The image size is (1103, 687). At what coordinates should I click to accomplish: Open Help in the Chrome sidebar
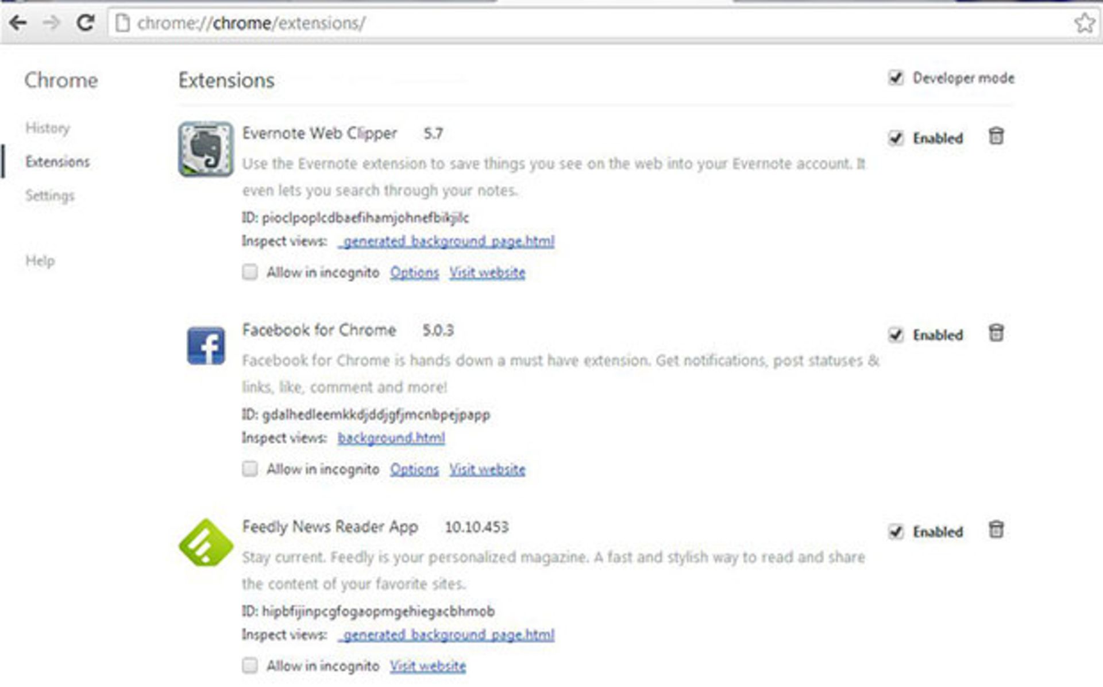point(40,261)
